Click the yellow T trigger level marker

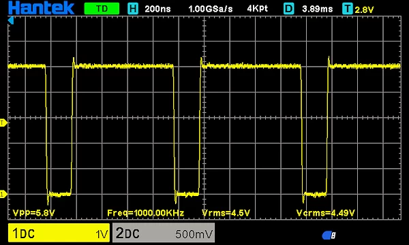coord(3,122)
